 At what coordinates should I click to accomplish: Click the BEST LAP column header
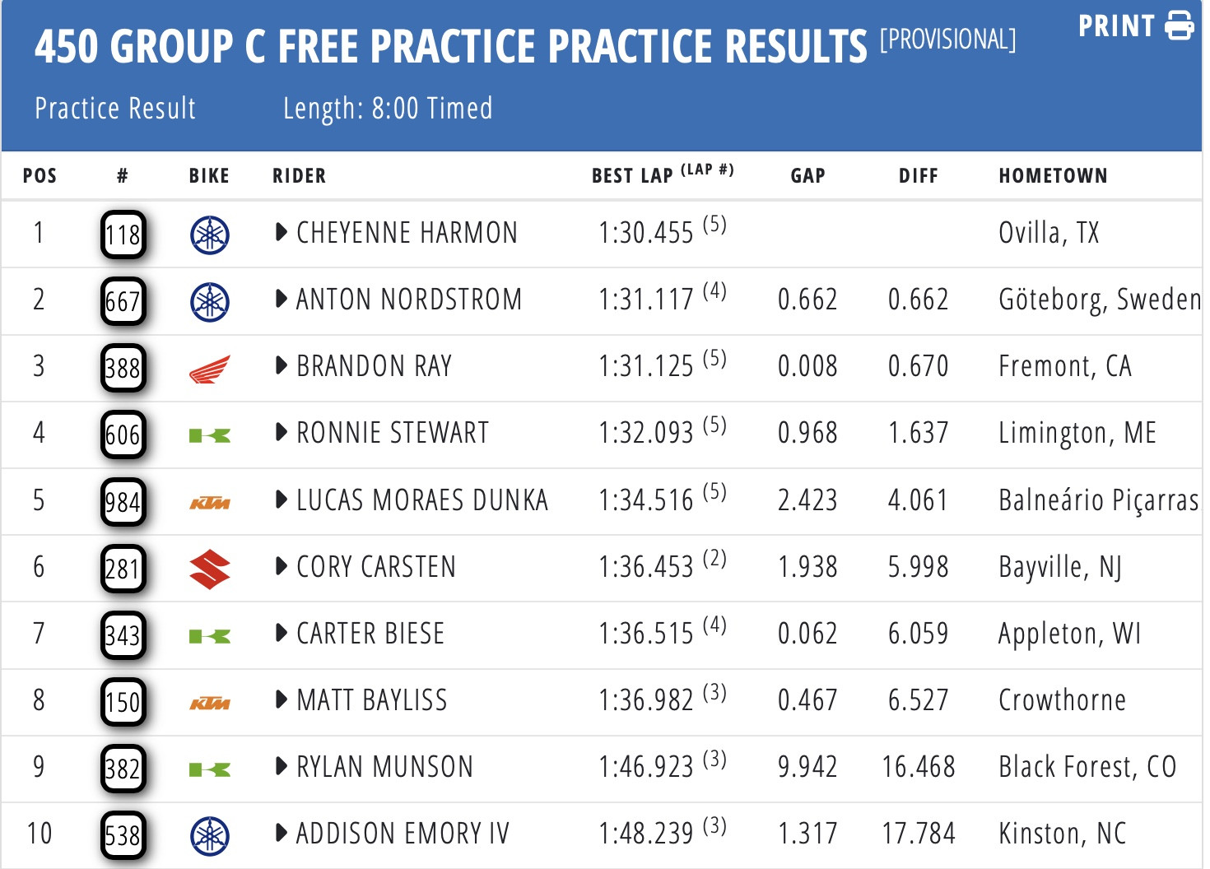click(632, 175)
